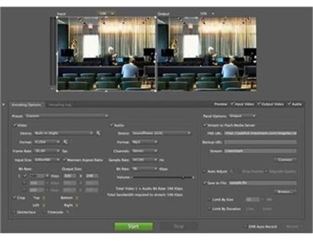Viewport: 313px width, 241px height.
Task: Open video device settings wrench icon
Action: [x=98, y=133]
